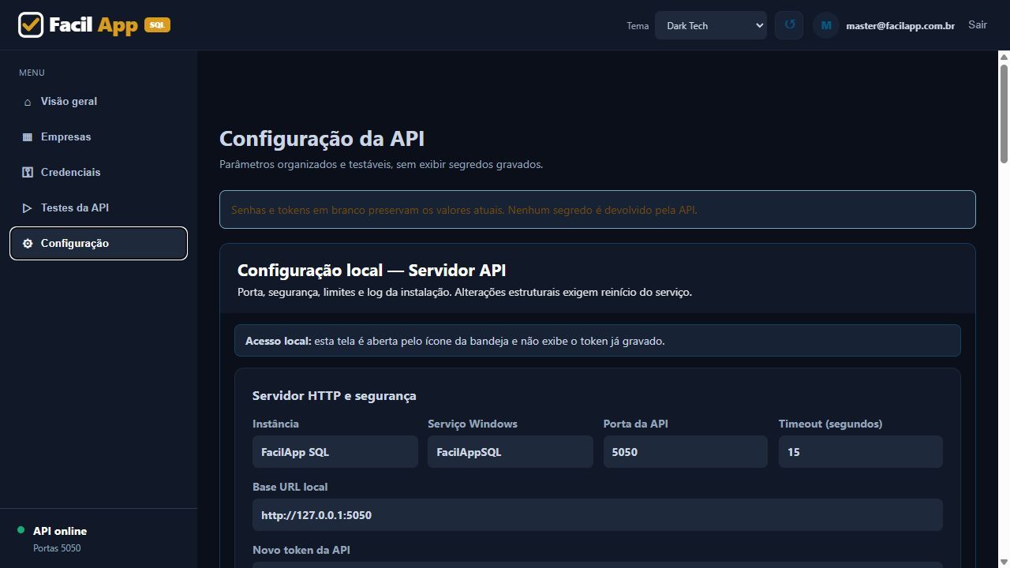The width and height of the screenshot is (1010, 568).
Task: Click the SQL badge beside the logo
Action: (x=157, y=25)
